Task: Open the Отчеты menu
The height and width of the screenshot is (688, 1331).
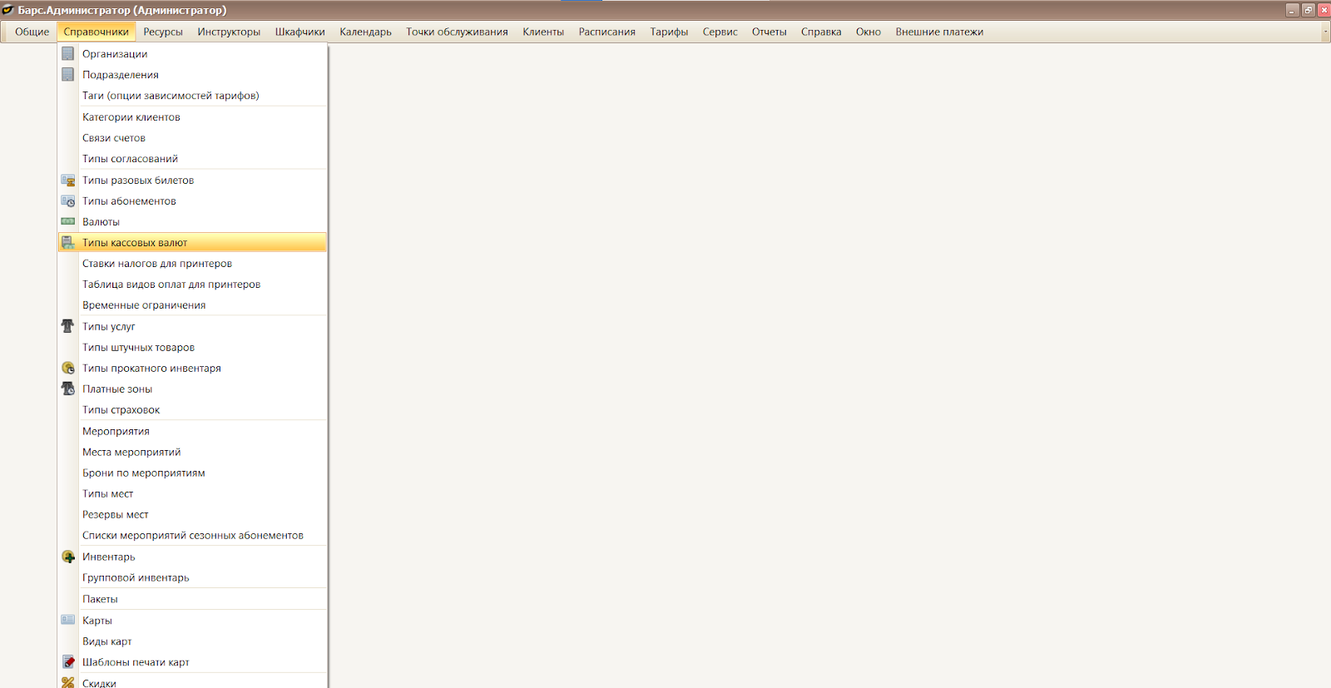Action: point(769,32)
